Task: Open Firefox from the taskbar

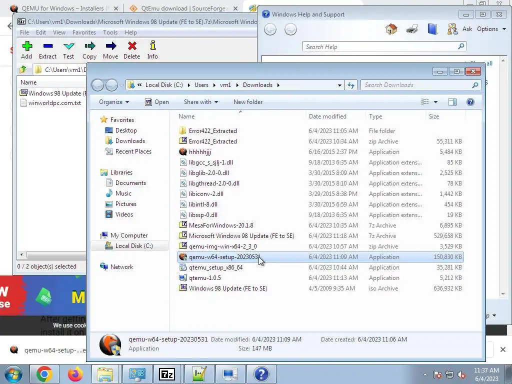Action: (75, 374)
